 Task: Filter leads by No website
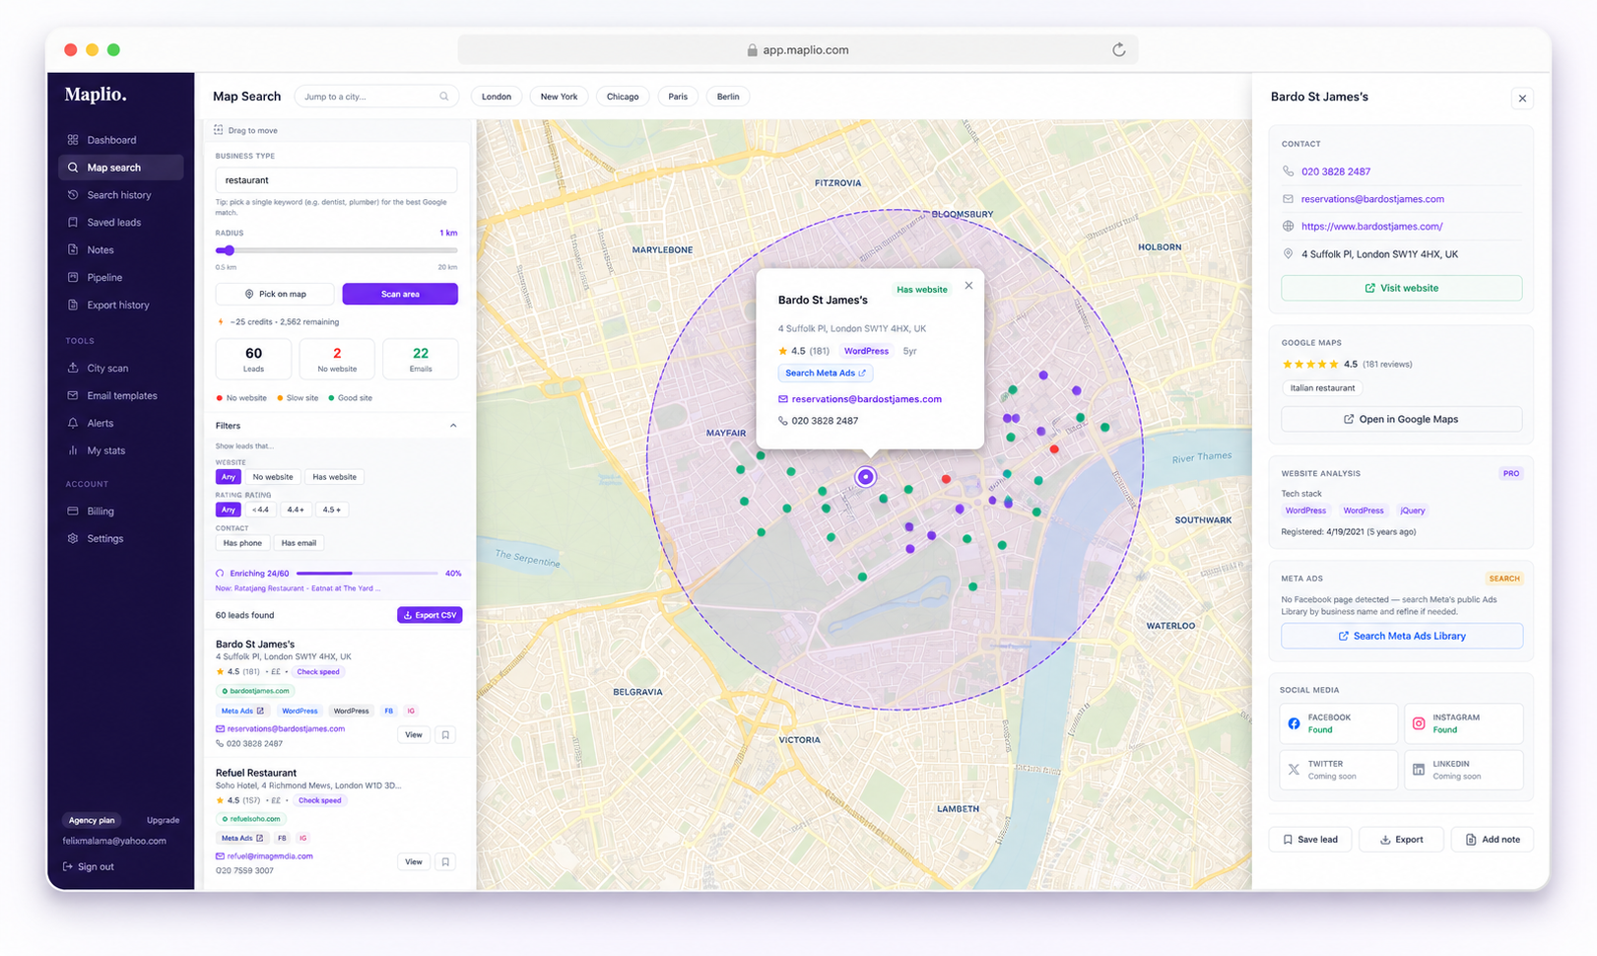pos(273,477)
